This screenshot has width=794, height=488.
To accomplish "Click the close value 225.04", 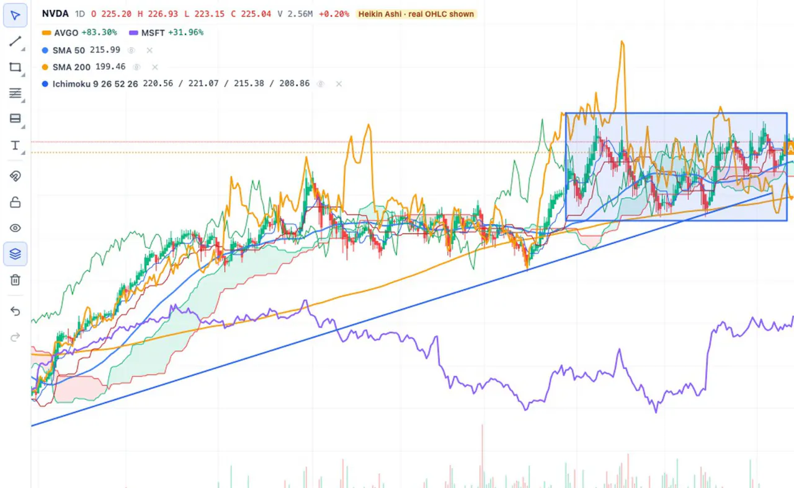I will click(x=257, y=14).
